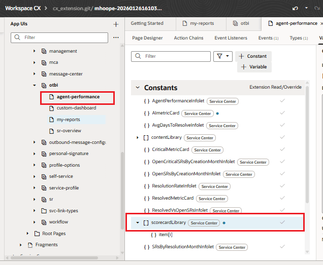Click Service Center badge on ResolvedMetricCard

click(x=212, y=199)
